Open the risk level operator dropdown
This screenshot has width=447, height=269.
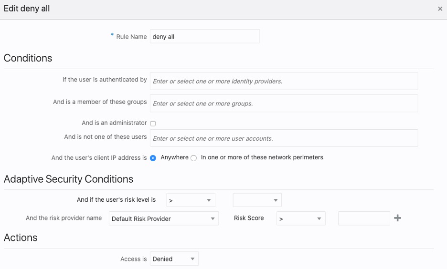(191, 200)
